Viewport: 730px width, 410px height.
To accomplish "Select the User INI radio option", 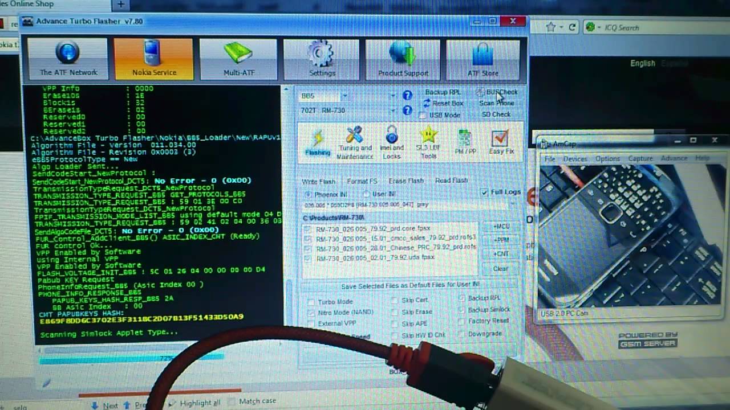I will 380,194.
